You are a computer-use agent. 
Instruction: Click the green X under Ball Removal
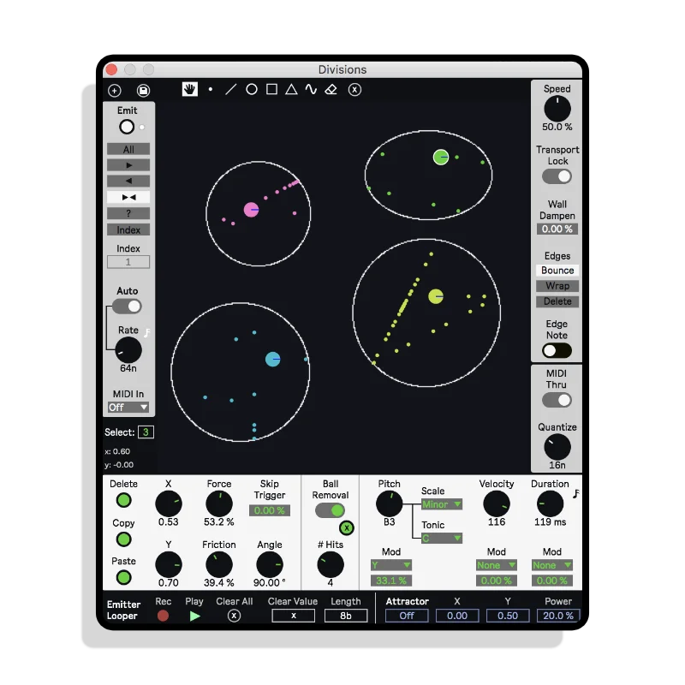click(x=347, y=527)
